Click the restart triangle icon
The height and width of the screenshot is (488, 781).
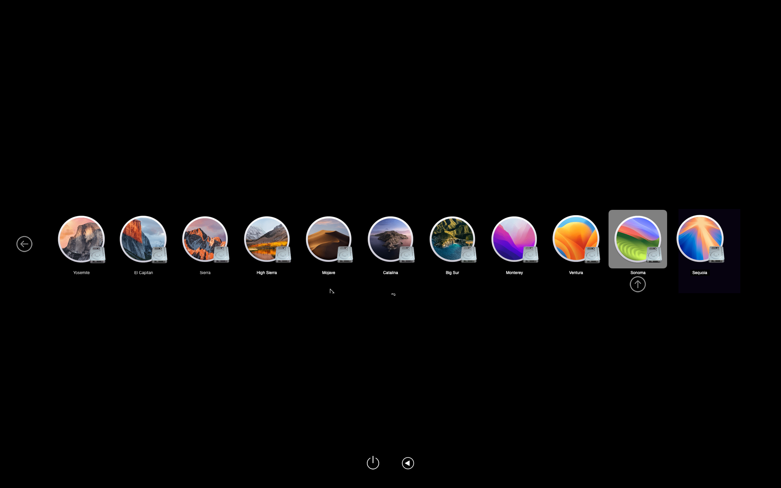coord(408,463)
